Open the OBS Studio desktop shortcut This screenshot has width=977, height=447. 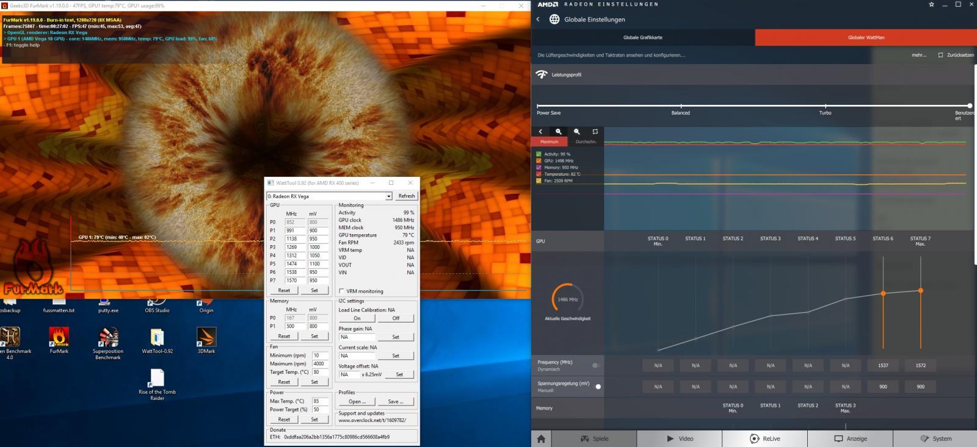click(x=157, y=304)
